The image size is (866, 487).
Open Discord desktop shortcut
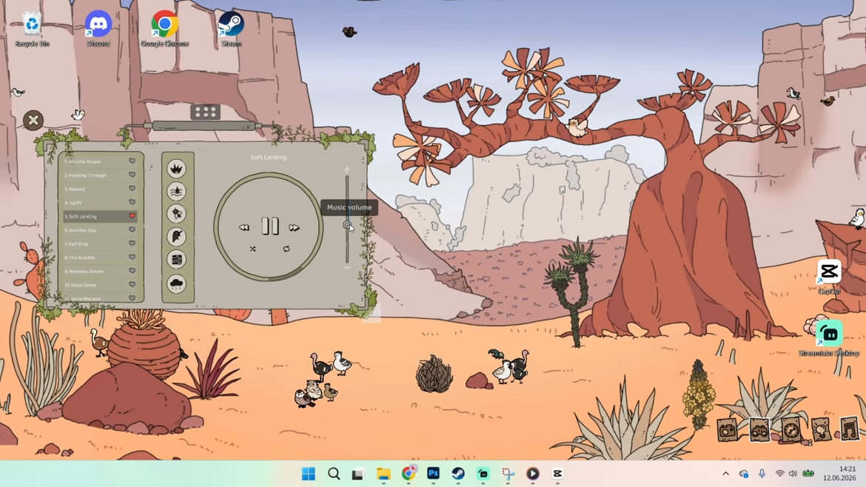(x=98, y=28)
